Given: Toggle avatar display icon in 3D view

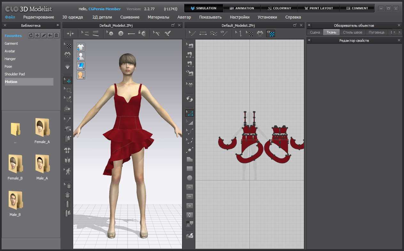Looking at the screenshot, I should point(81,57).
